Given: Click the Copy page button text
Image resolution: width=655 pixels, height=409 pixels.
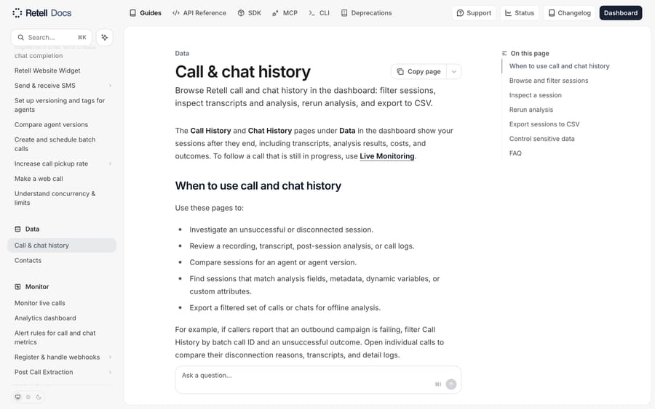Looking at the screenshot, I should pyautogui.click(x=424, y=72).
